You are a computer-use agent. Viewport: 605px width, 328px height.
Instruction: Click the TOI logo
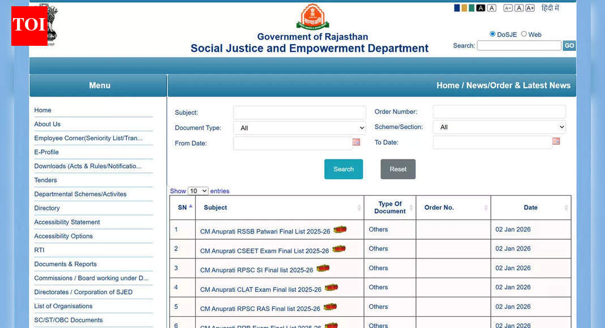29,25
